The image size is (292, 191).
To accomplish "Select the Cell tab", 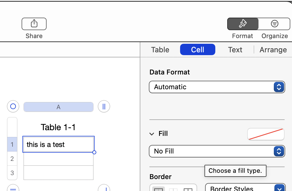I will pyautogui.click(x=198, y=50).
